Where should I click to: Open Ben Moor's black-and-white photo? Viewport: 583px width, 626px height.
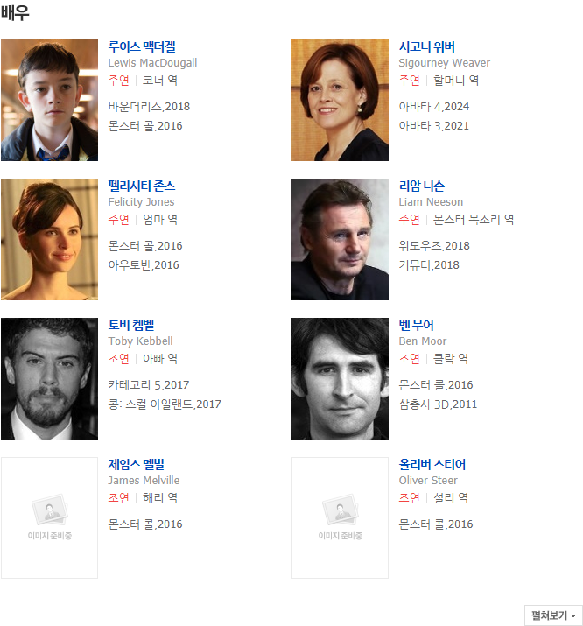(340, 378)
